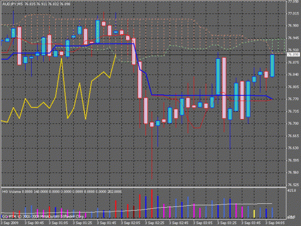Click the 3 Sep 03:25 time label
301x226 pixels.
point(227,223)
